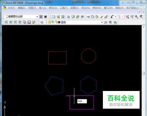Image resolution: width=147 pixels, height=116 pixels.
Task: Open the 电子报批(J) menu
Action: (132, 8)
